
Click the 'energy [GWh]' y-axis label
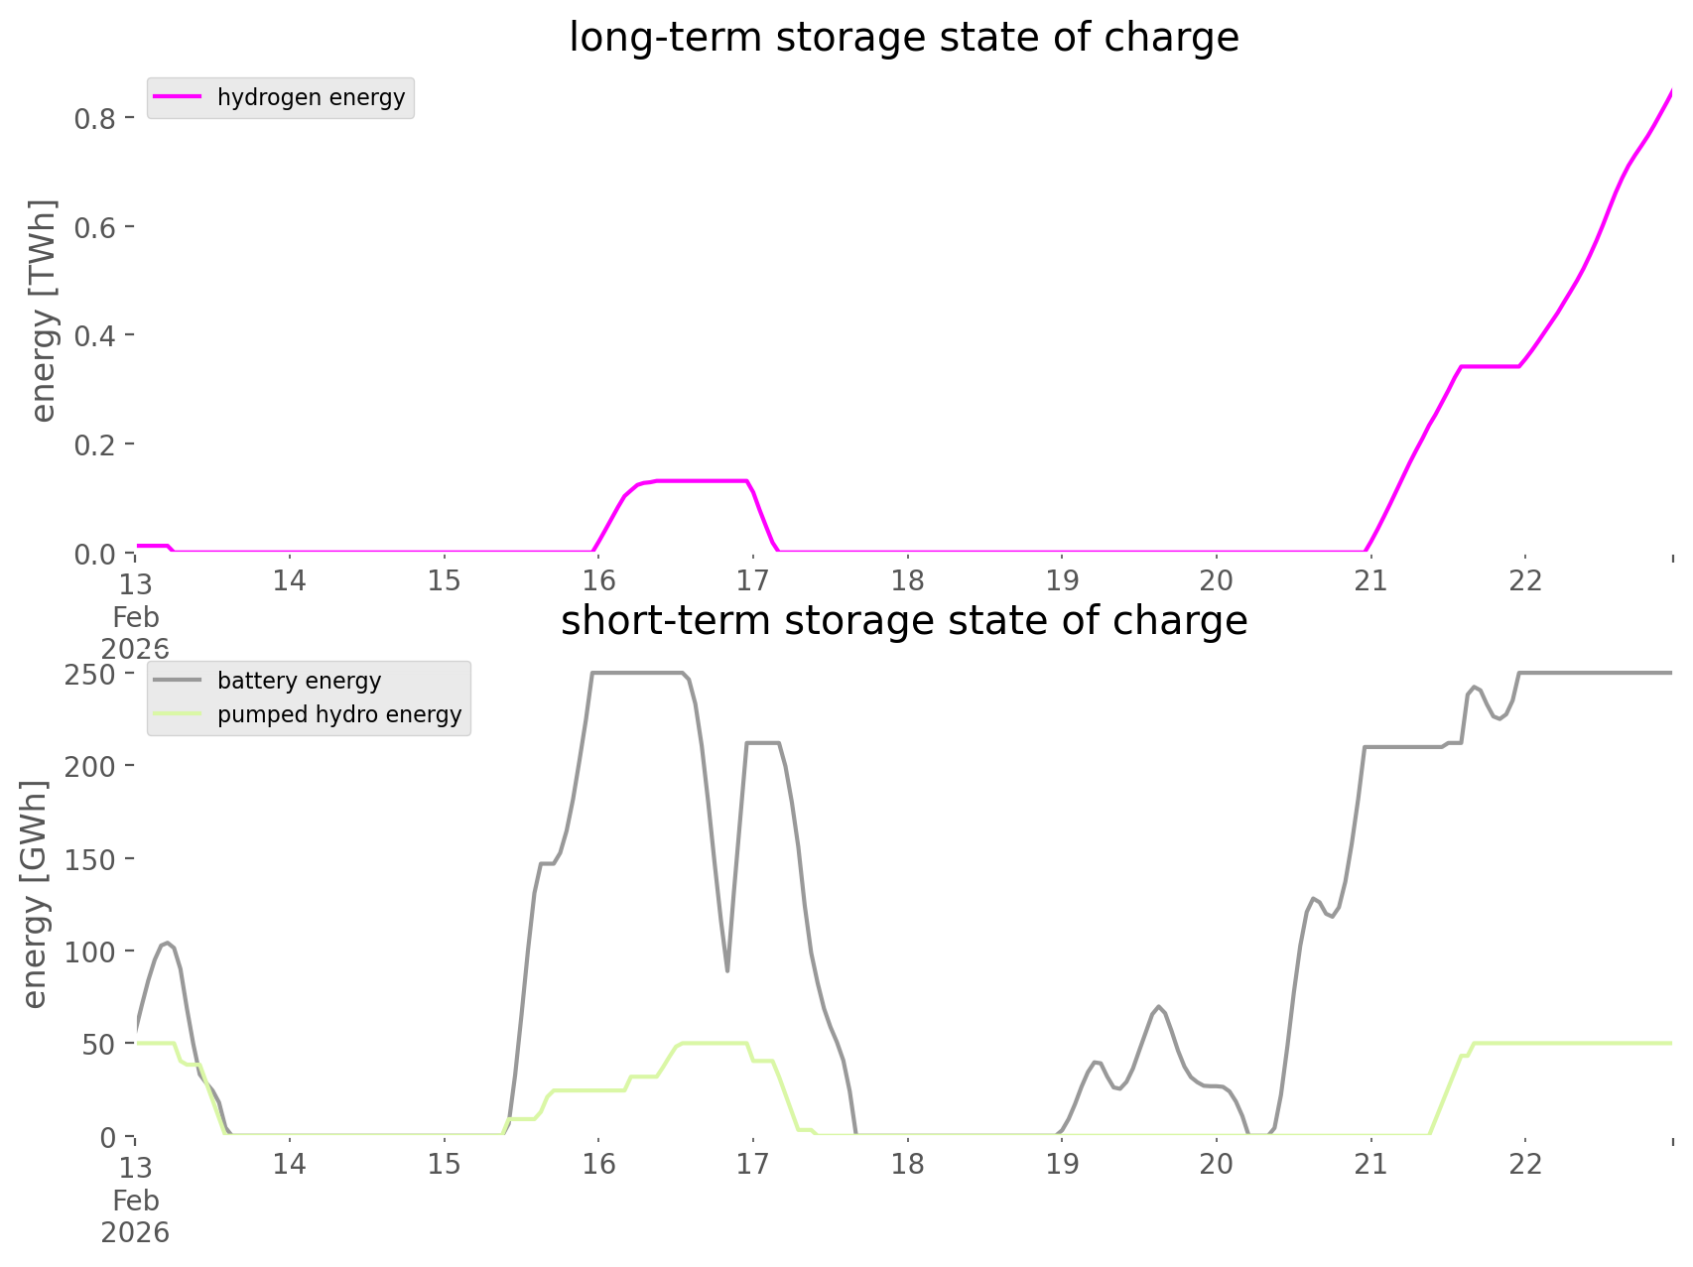35,894
